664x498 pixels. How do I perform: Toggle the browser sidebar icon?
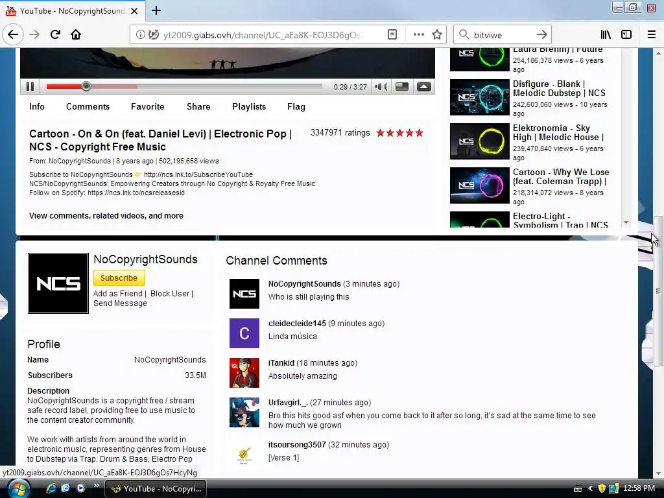[626, 35]
